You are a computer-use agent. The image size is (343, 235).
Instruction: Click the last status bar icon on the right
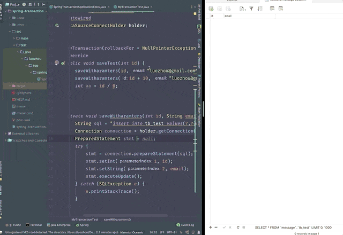tap(199, 232)
